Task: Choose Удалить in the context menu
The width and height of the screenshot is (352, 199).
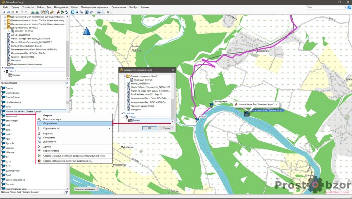Action: tap(74, 147)
